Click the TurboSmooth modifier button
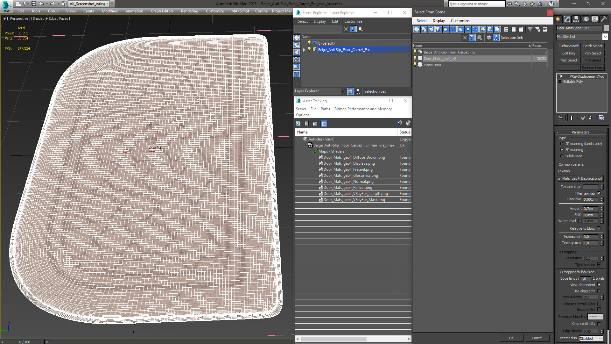Image resolution: width=611 pixels, height=344 pixels. (569, 46)
